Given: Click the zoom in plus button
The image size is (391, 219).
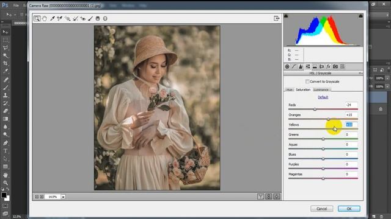Looking at the screenshot, I should [x=42, y=196].
